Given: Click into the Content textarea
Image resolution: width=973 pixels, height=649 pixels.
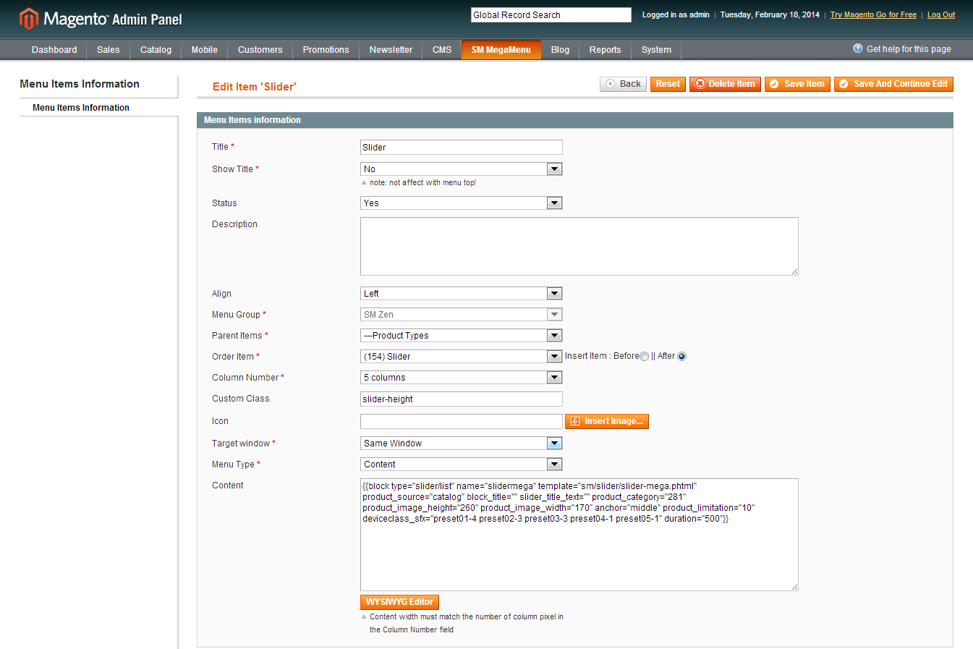Looking at the screenshot, I should [579, 535].
